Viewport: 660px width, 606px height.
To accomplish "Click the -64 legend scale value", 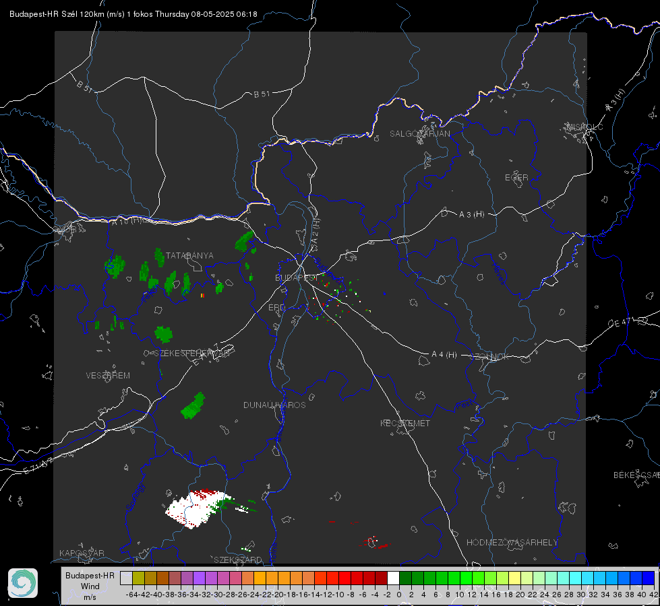I will (131, 595).
